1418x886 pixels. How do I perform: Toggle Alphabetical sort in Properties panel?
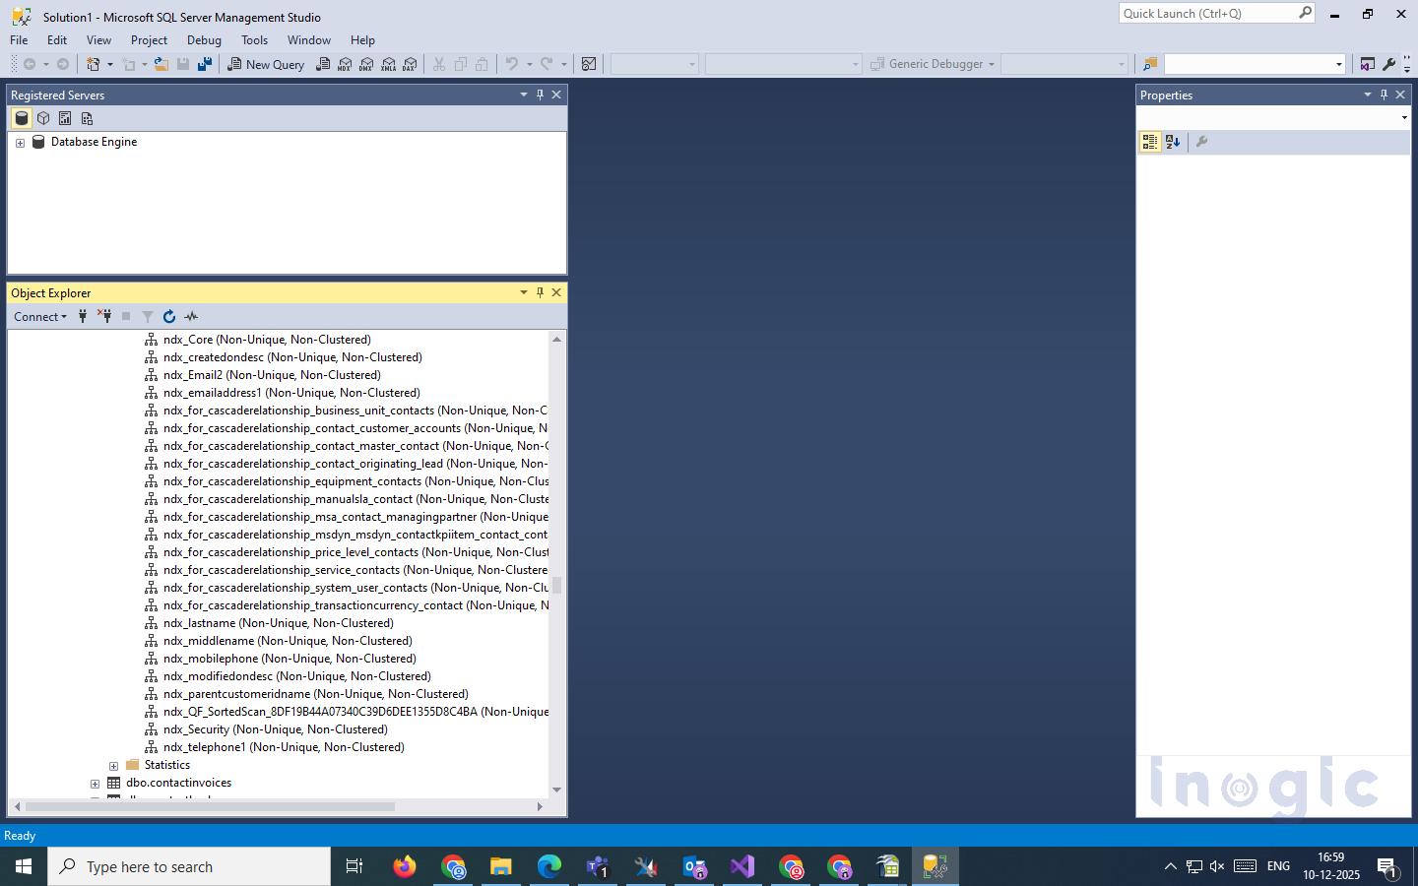(1172, 142)
